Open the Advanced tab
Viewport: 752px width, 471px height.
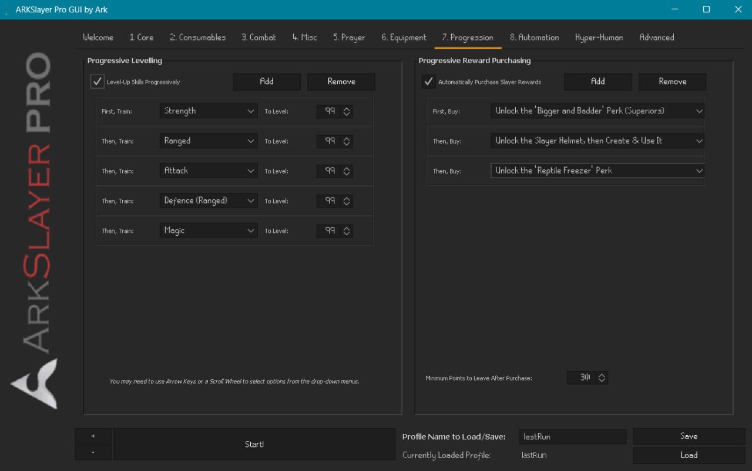(657, 37)
